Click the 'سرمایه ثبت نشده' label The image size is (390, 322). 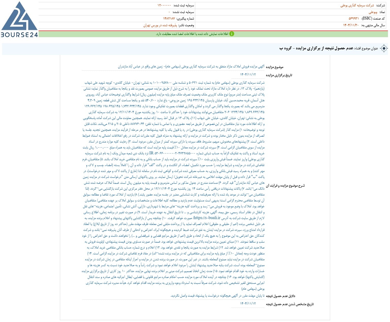click(x=183, y=12)
